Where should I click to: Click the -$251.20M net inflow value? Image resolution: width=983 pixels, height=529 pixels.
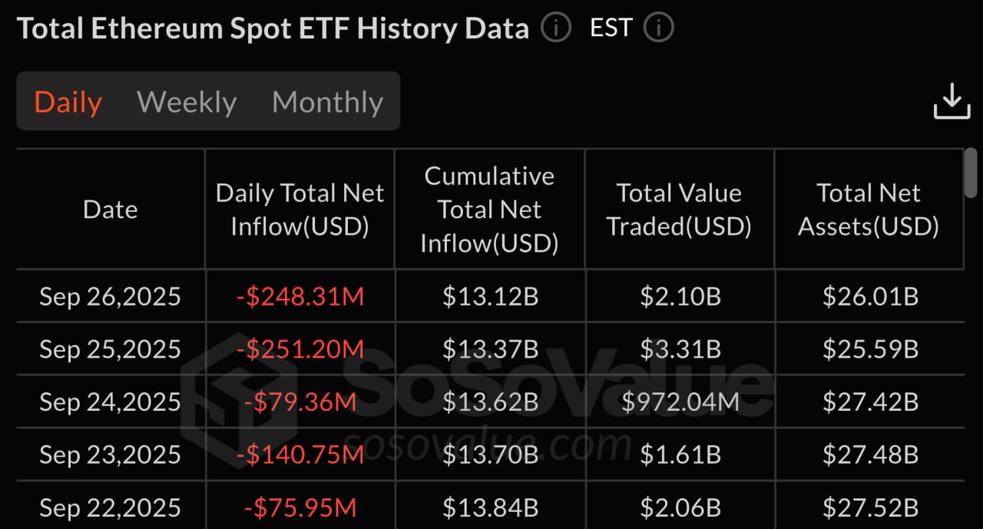300,349
